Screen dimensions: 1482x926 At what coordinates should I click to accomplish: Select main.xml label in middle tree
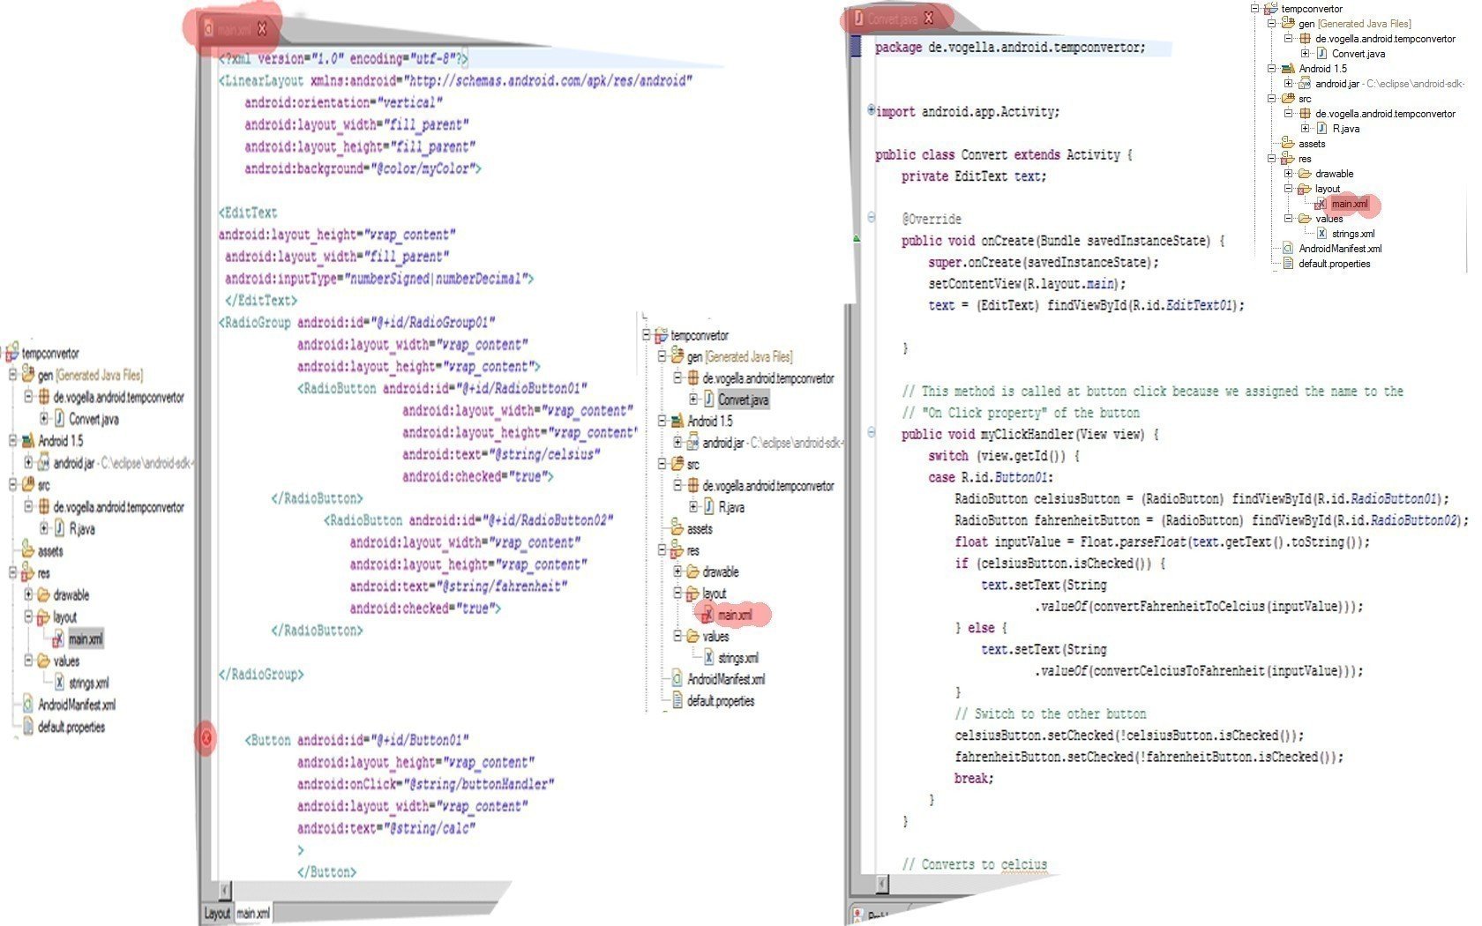[x=735, y=615]
